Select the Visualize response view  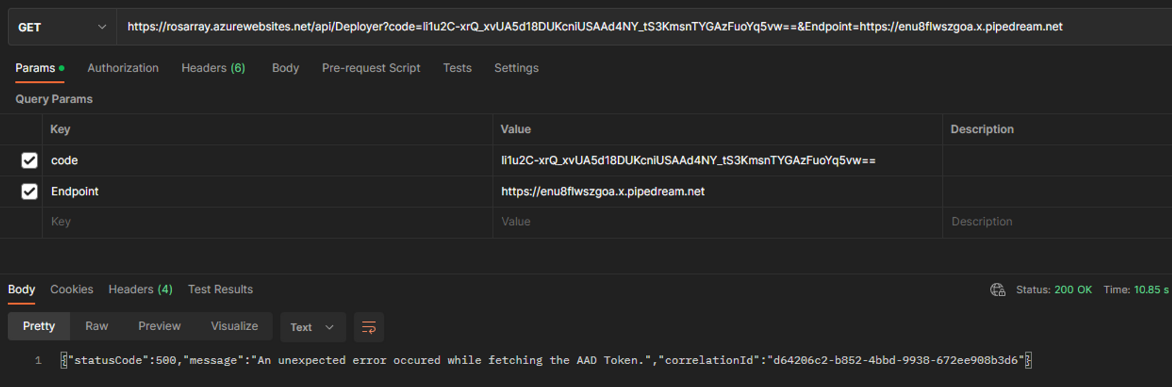tap(234, 326)
